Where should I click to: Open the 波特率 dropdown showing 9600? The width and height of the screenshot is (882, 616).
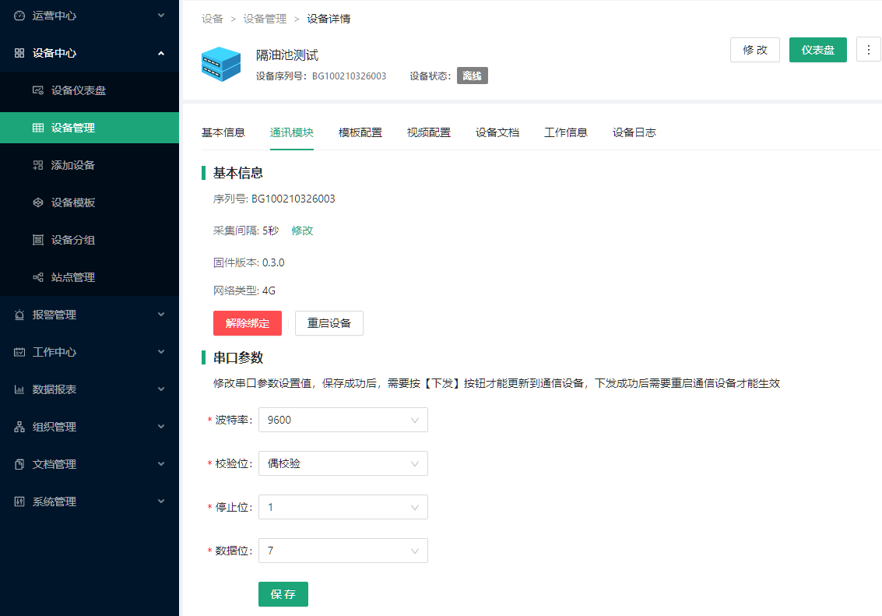[x=343, y=420]
